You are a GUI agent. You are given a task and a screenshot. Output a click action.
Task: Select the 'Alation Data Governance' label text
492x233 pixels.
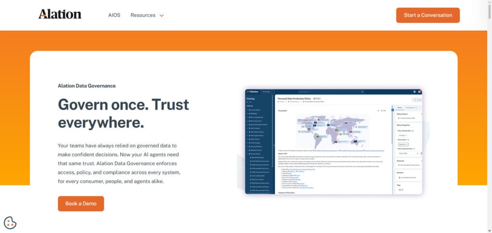coord(86,86)
